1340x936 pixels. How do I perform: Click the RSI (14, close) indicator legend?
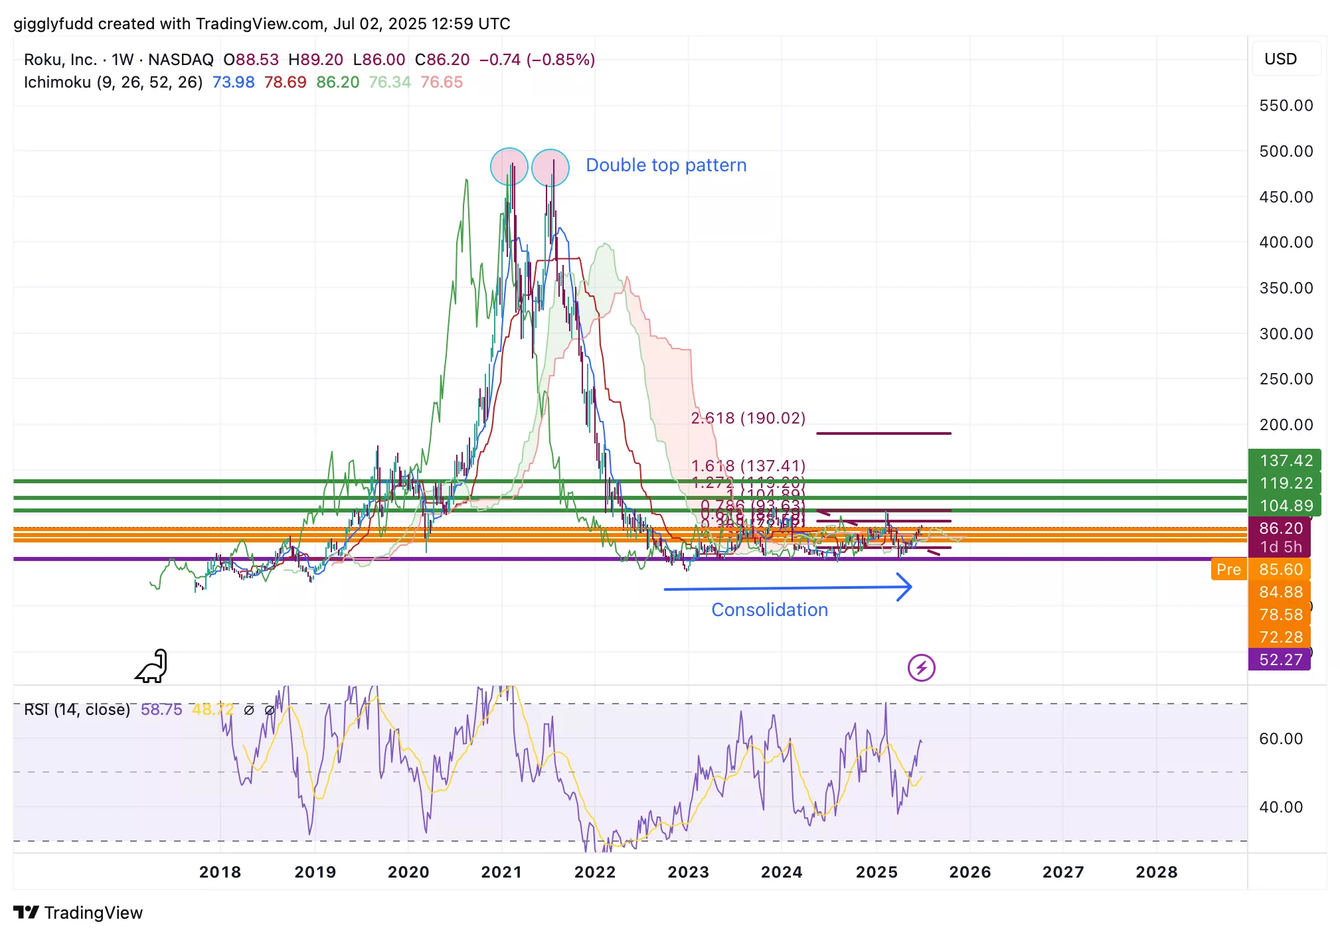click(77, 710)
